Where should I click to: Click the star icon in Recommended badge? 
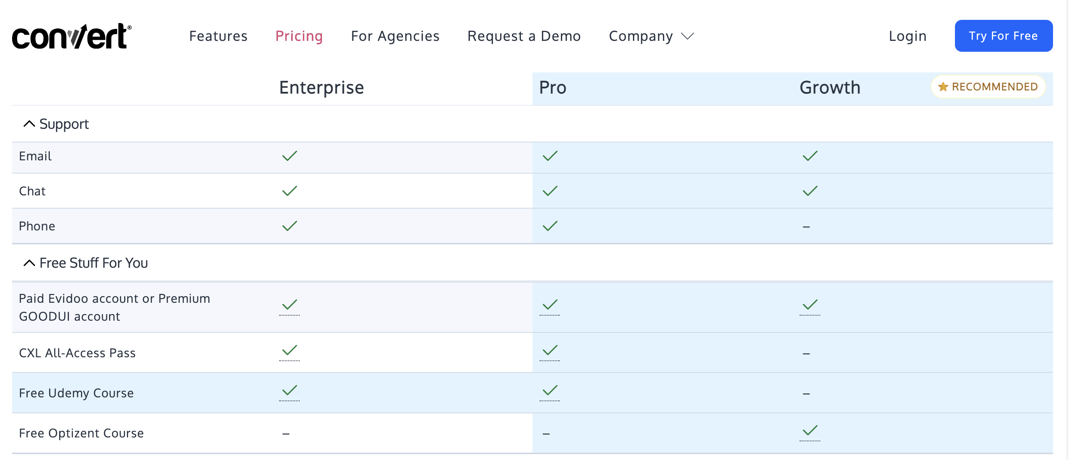click(x=943, y=87)
